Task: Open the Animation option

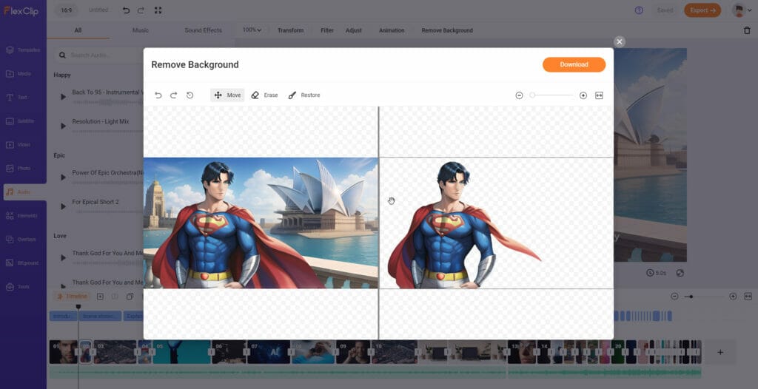Action: point(392,30)
